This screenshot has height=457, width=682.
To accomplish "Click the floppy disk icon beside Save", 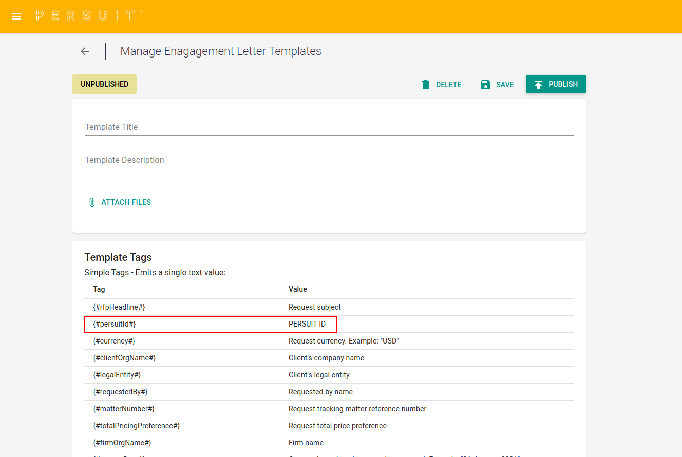I will click(x=486, y=85).
